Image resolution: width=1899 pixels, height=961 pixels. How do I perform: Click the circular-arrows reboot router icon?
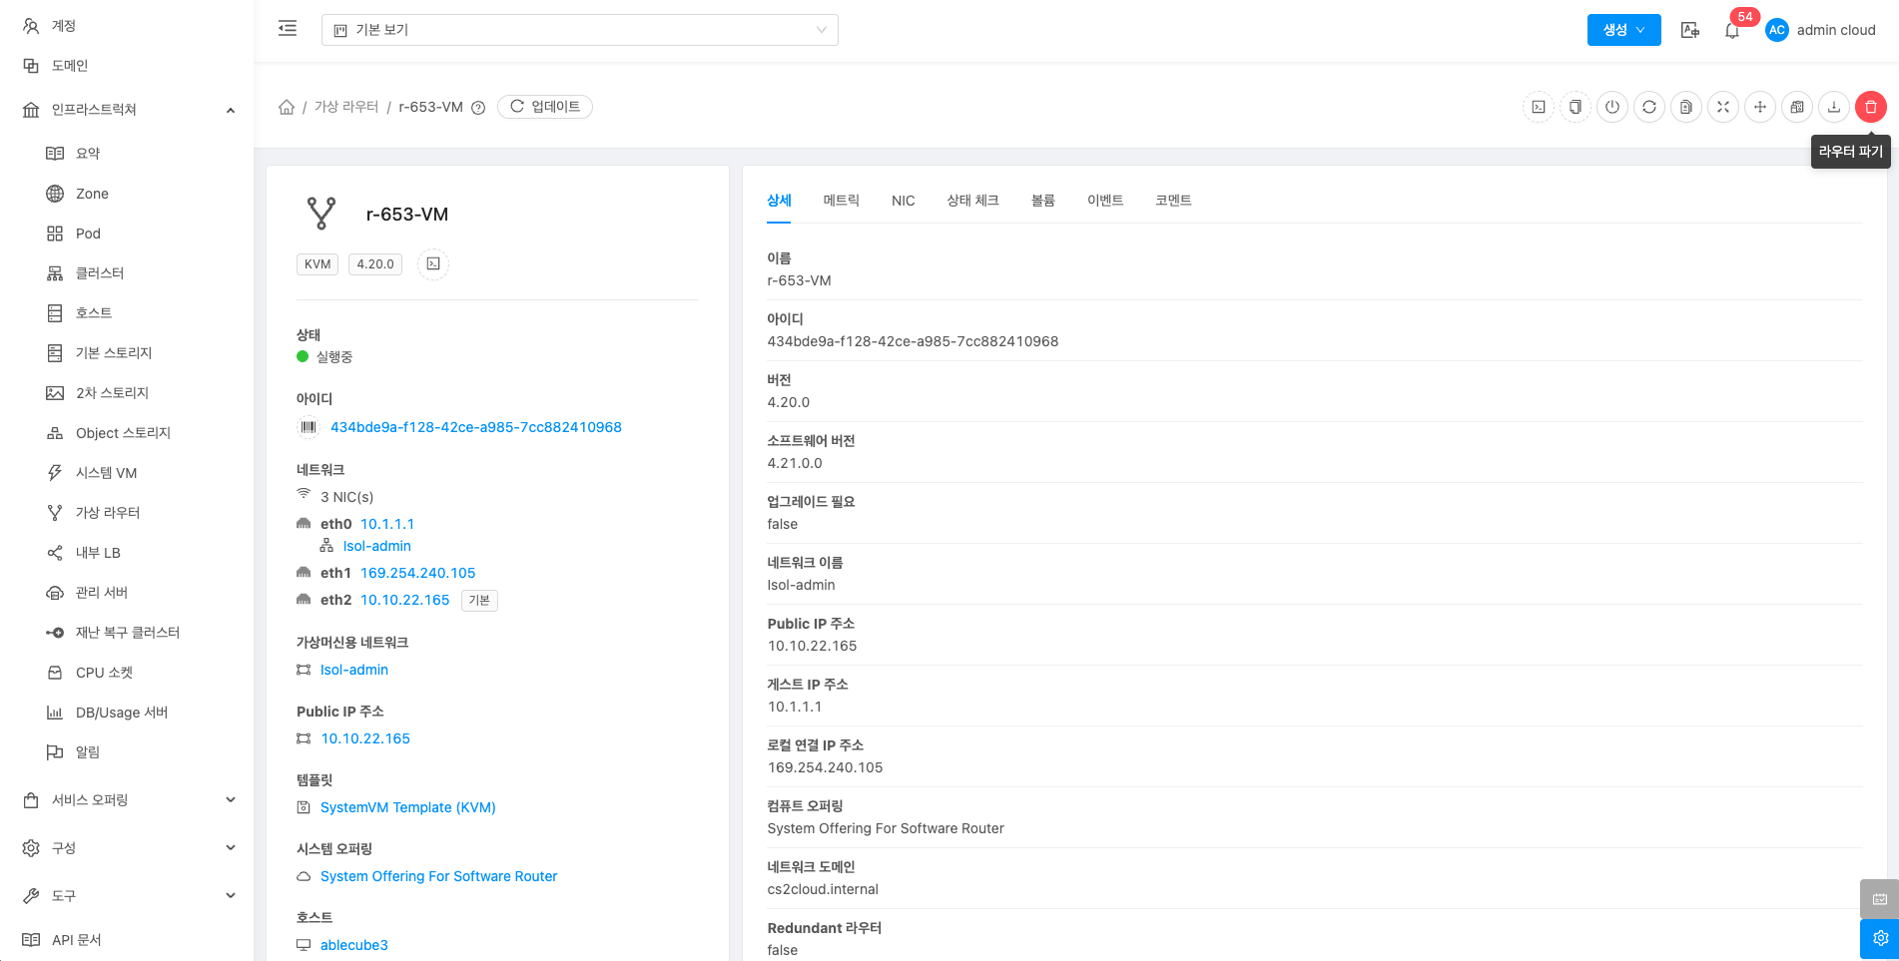pyautogui.click(x=1649, y=107)
